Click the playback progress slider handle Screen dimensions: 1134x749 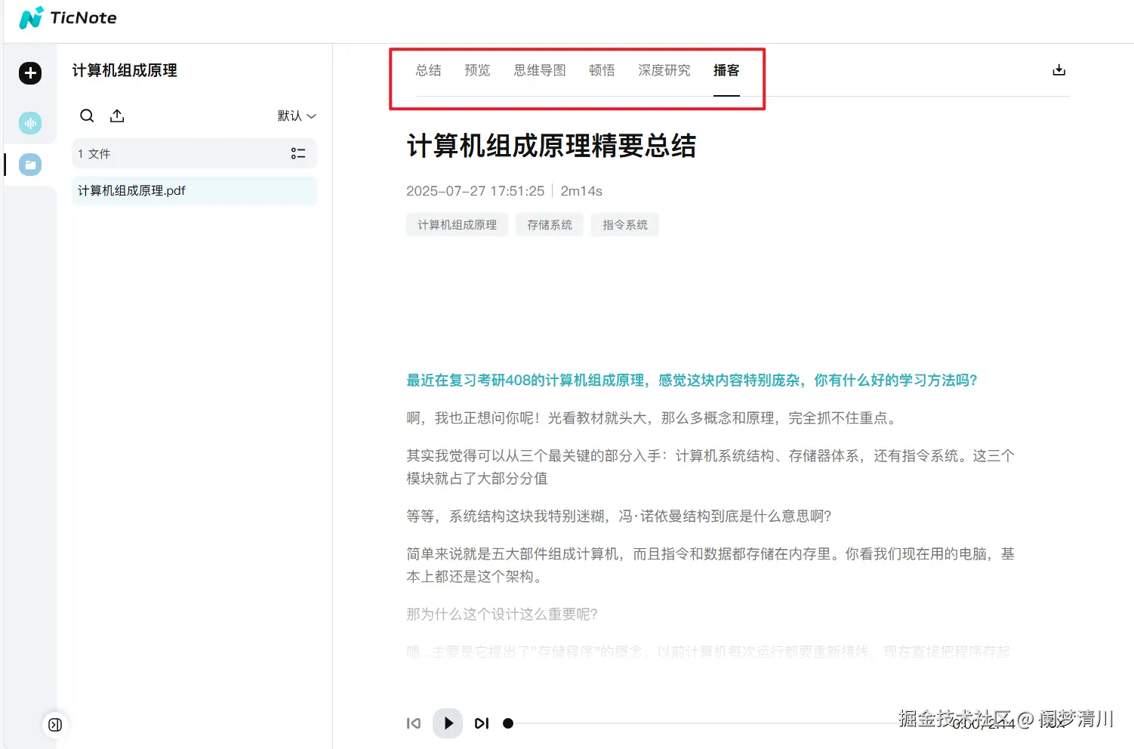tap(508, 723)
